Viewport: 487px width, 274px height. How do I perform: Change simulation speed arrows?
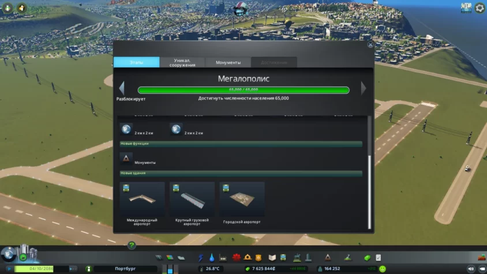pos(72,269)
